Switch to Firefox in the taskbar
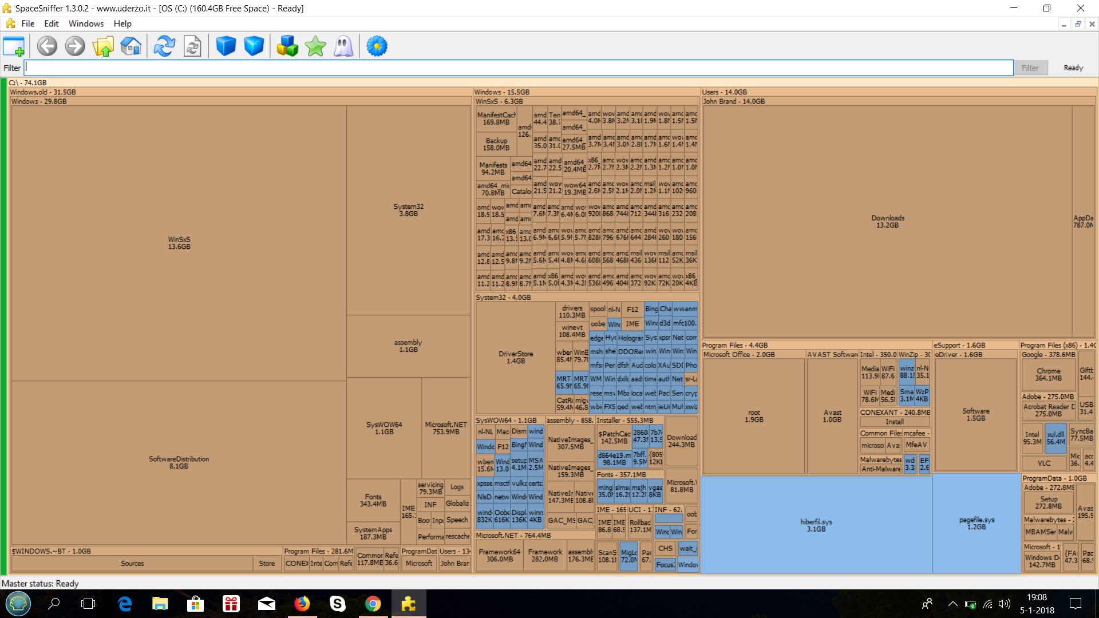The width and height of the screenshot is (1099, 618). [302, 604]
